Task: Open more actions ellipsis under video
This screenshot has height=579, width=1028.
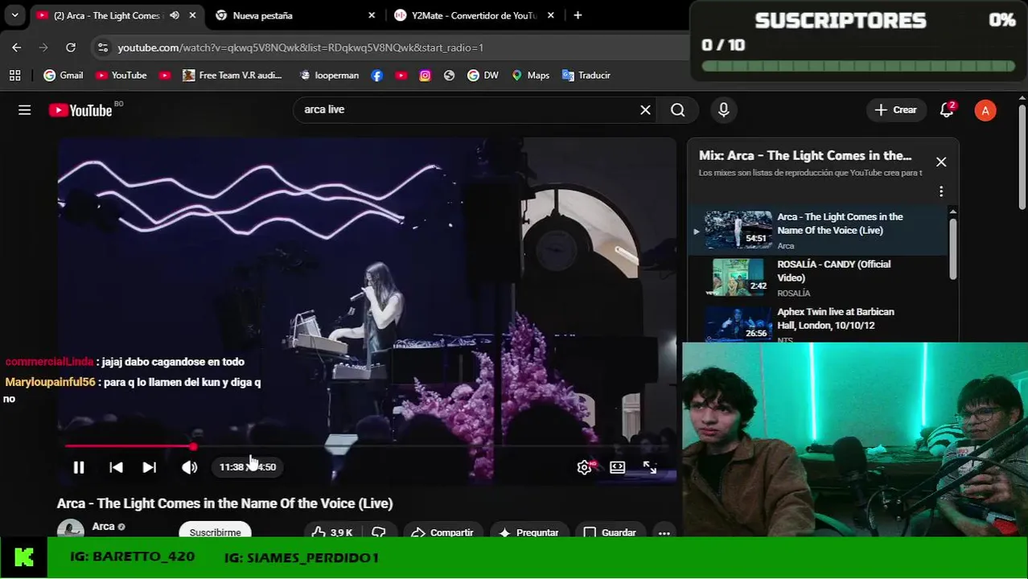Action: (664, 532)
